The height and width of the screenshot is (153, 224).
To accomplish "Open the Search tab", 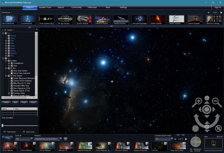I will (61, 7).
